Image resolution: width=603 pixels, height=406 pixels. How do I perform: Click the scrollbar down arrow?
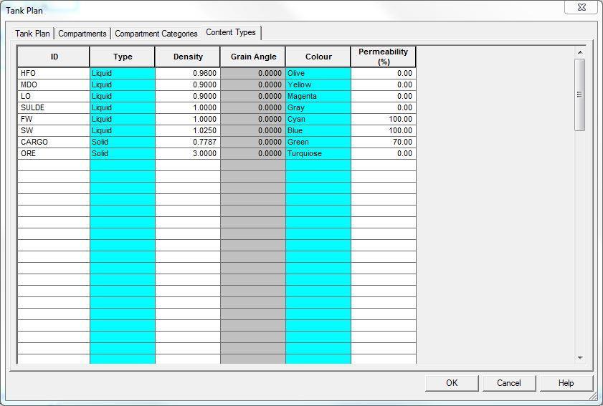coord(580,358)
